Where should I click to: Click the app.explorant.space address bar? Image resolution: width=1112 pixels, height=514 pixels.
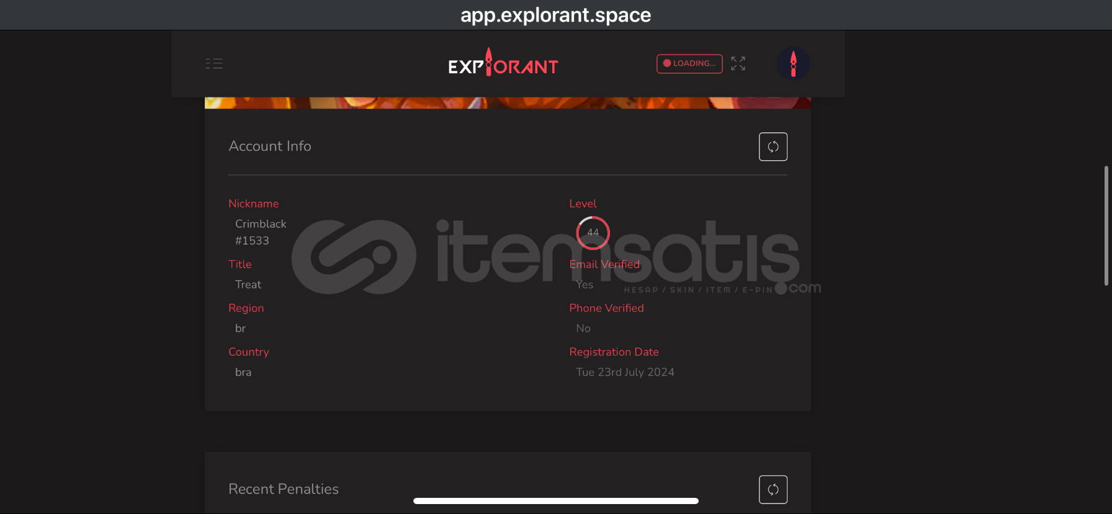coord(556,15)
